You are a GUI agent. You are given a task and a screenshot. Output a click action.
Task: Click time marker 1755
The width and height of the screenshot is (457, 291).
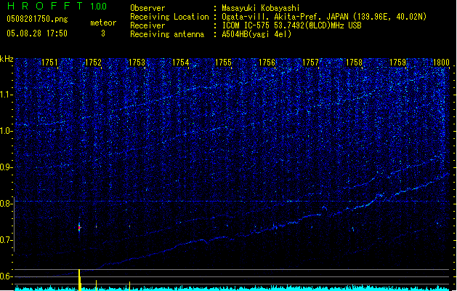point(224,63)
